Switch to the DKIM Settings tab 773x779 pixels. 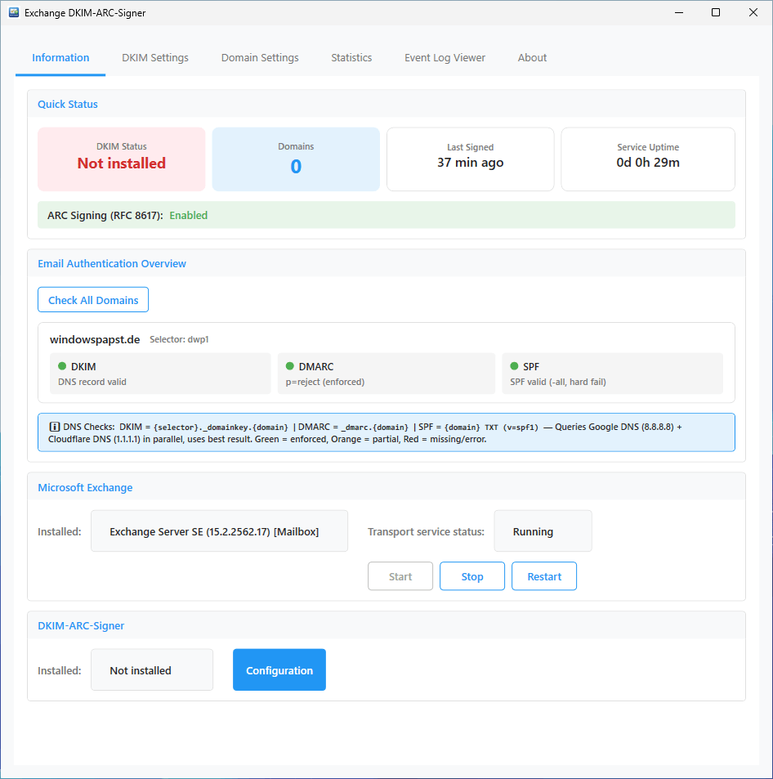pyautogui.click(x=154, y=57)
